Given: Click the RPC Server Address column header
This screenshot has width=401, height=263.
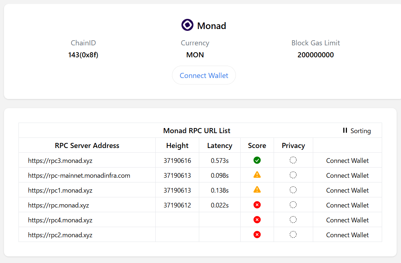Looking at the screenshot, I should (87, 145).
